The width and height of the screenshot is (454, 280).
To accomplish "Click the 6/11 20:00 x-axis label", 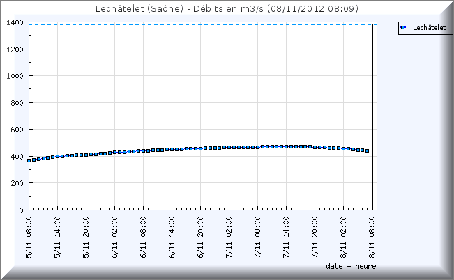I will click(x=200, y=238).
